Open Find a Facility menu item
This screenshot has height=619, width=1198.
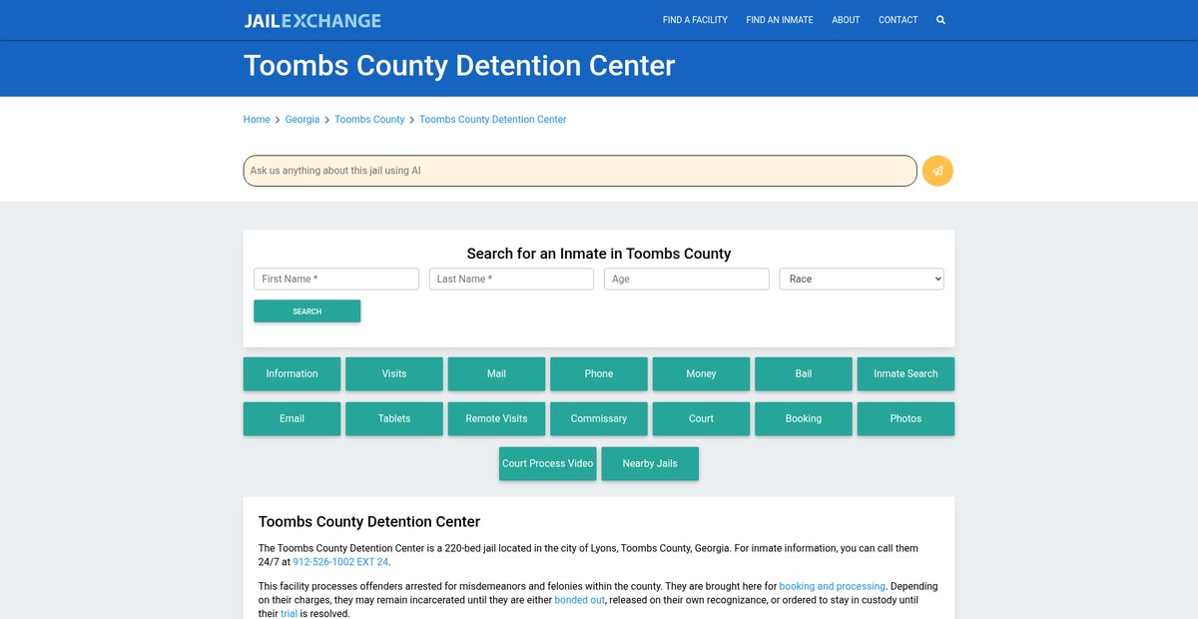tap(695, 20)
